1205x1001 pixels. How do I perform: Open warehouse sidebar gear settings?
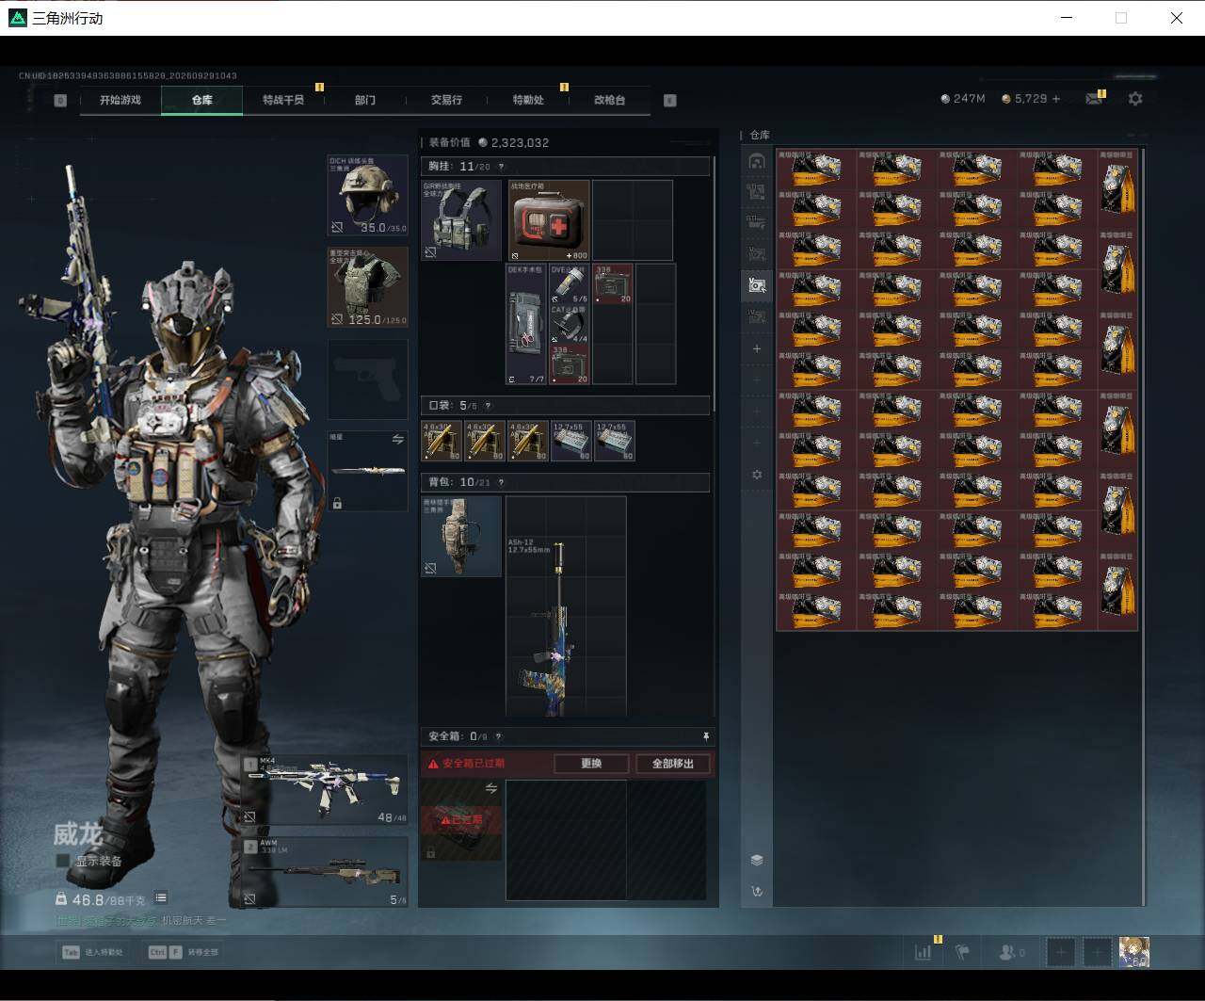[756, 475]
